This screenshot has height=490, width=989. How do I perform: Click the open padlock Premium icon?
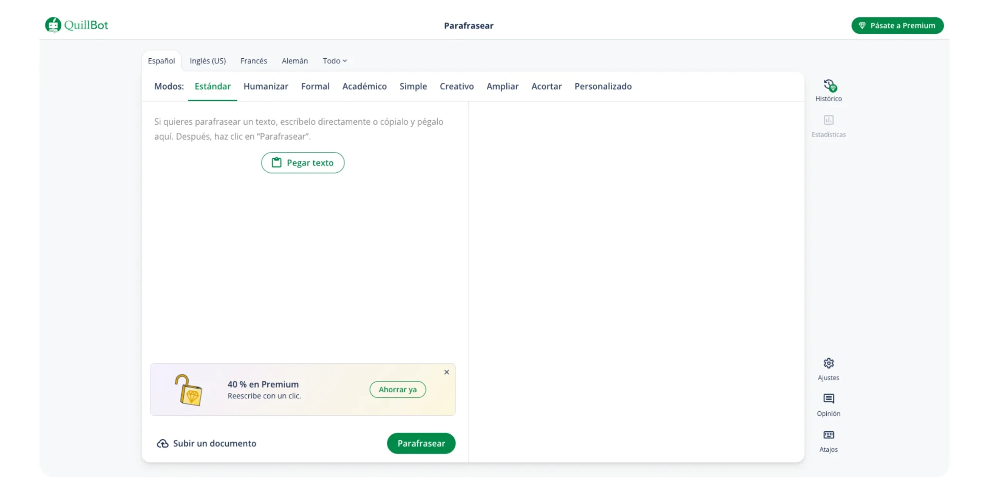(189, 390)
